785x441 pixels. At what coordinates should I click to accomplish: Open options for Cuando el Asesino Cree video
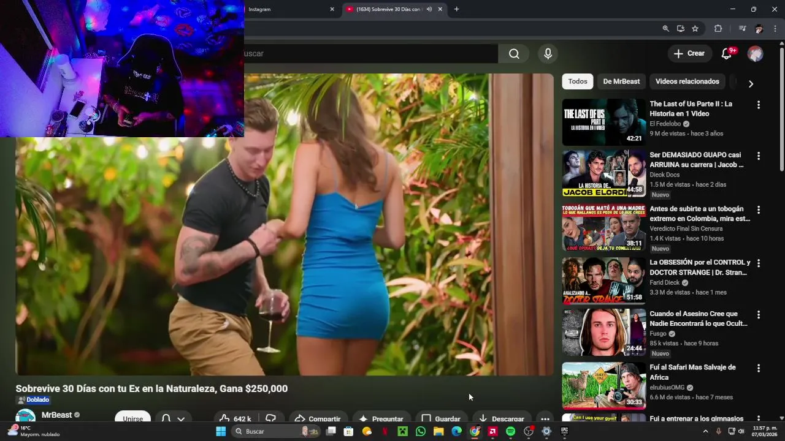tap(759, 315)
